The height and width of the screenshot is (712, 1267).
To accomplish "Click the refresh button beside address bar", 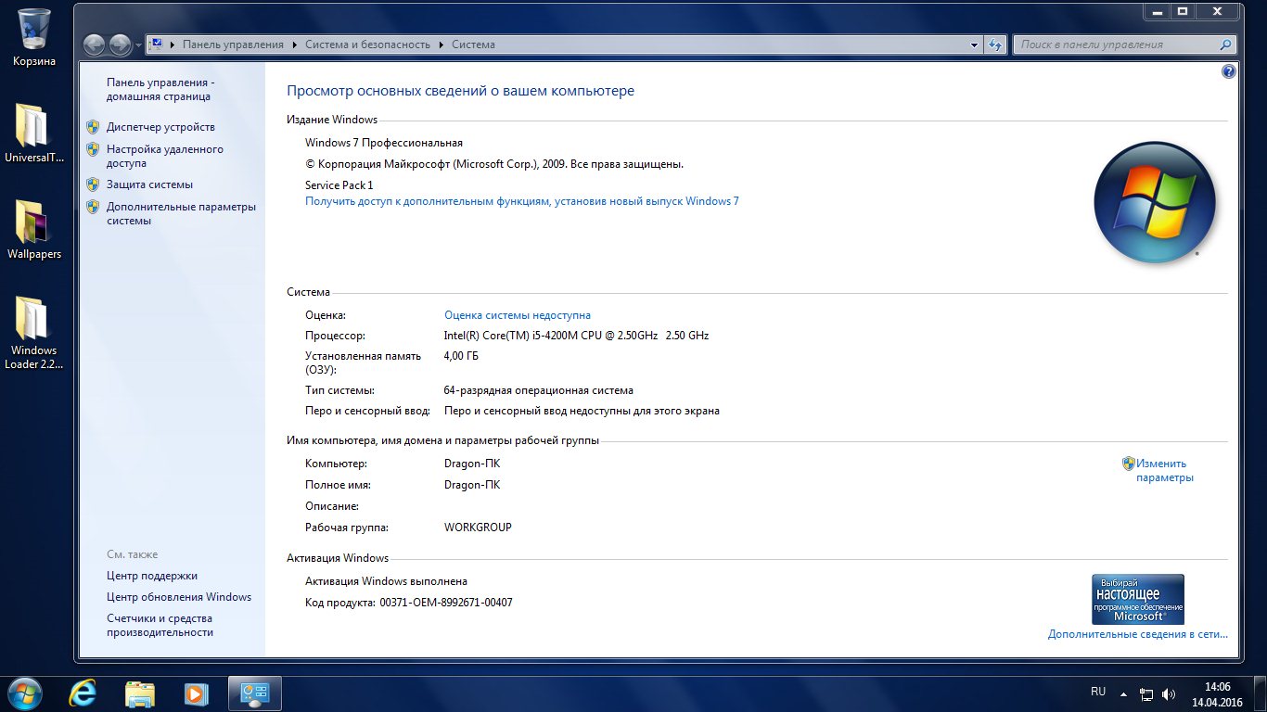I will (995, 44).
